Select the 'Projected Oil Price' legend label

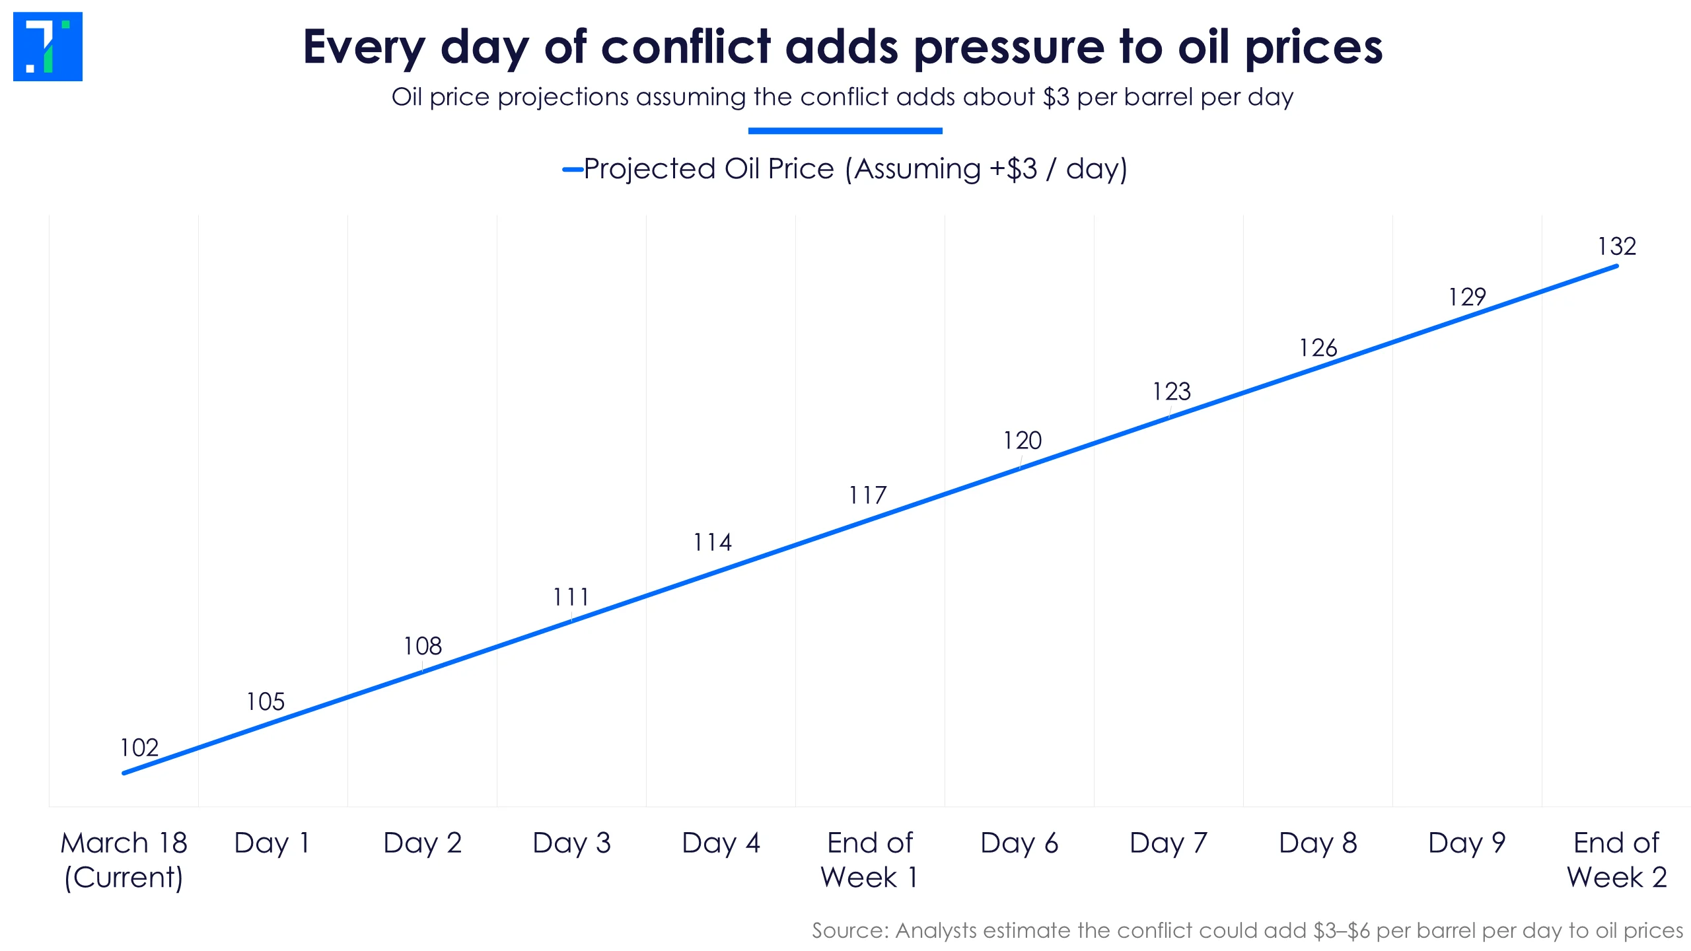tap(855, 169)
